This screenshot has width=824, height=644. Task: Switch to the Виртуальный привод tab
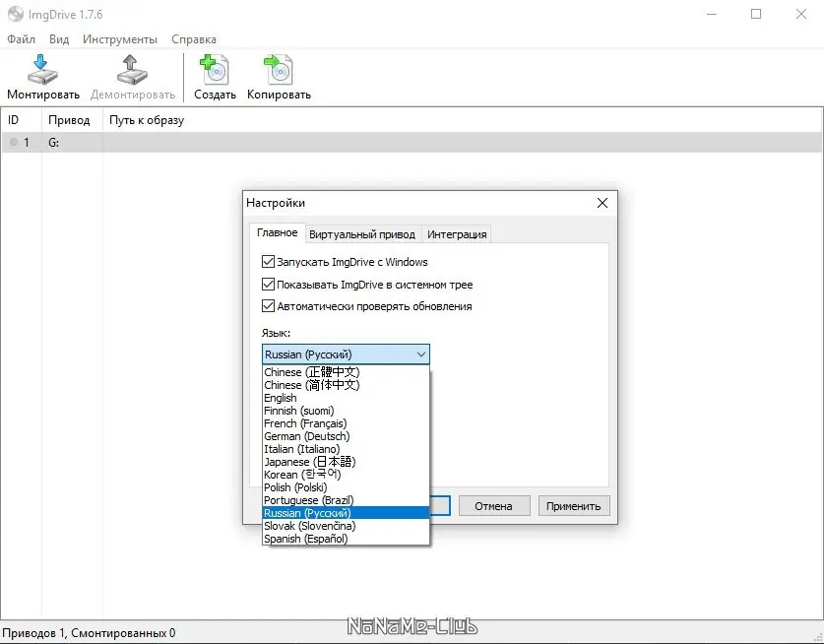point(362,234)
